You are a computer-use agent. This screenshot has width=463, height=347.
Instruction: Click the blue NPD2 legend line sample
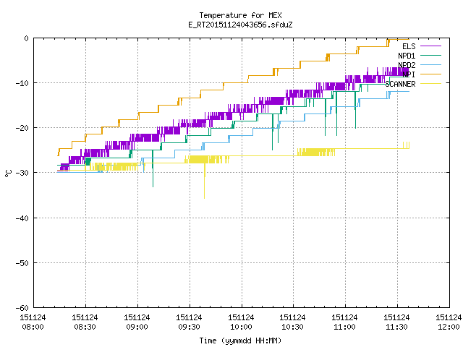pyautogui.click(x=430, y=65)
